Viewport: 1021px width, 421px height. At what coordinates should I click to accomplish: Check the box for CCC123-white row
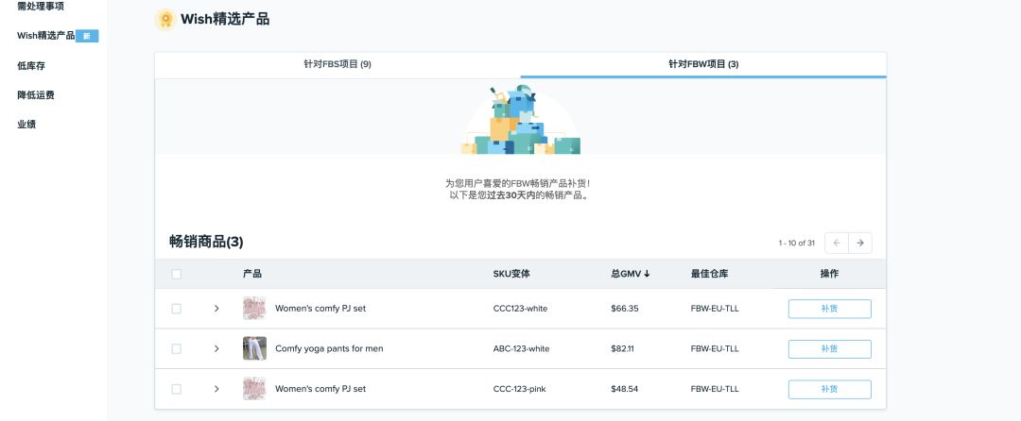(x=177, y=309)
